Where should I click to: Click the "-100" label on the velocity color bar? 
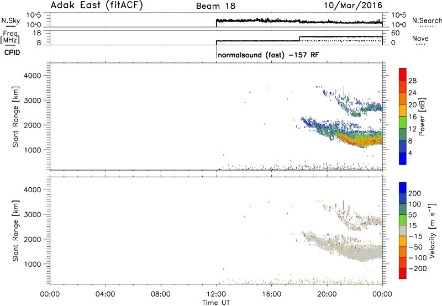tap(418, 258)
